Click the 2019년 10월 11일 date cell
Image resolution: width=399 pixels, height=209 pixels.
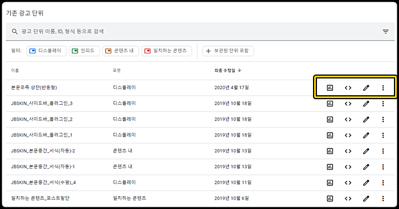233,182
